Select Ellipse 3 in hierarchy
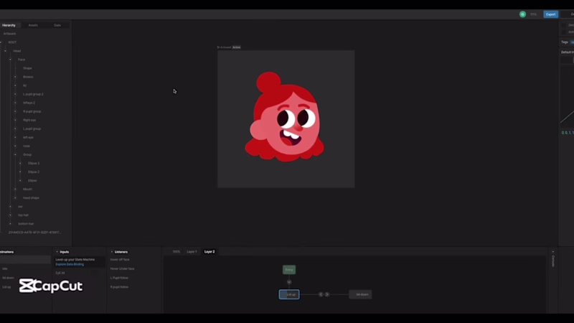This screenshot has width=574, height=323. (35, 164)
